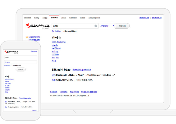
Task: Tap the see you link on the phone
Action: [x=7, y=90]
